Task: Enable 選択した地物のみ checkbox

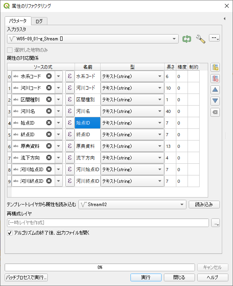Action: tap(10, 50)
